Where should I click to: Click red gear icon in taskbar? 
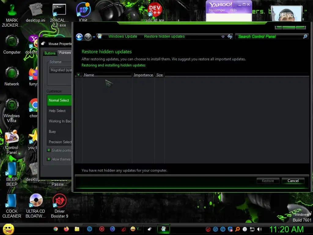tap(102, 229)
